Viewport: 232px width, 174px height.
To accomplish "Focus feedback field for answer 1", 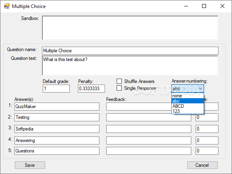I will (x=139, y=107).
